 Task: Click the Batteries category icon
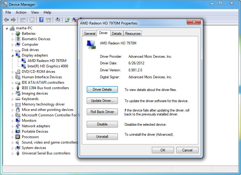(18, 34)
